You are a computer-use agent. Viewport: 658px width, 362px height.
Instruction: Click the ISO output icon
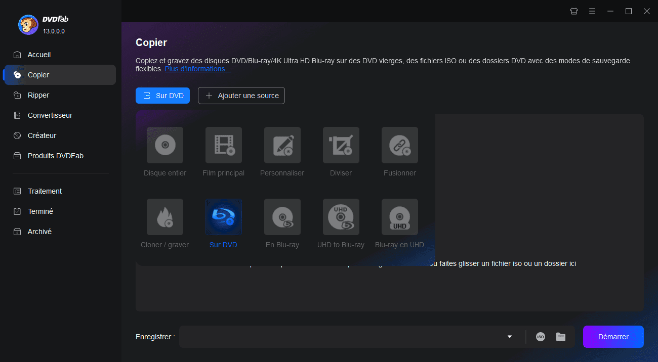tap(541, 337)
